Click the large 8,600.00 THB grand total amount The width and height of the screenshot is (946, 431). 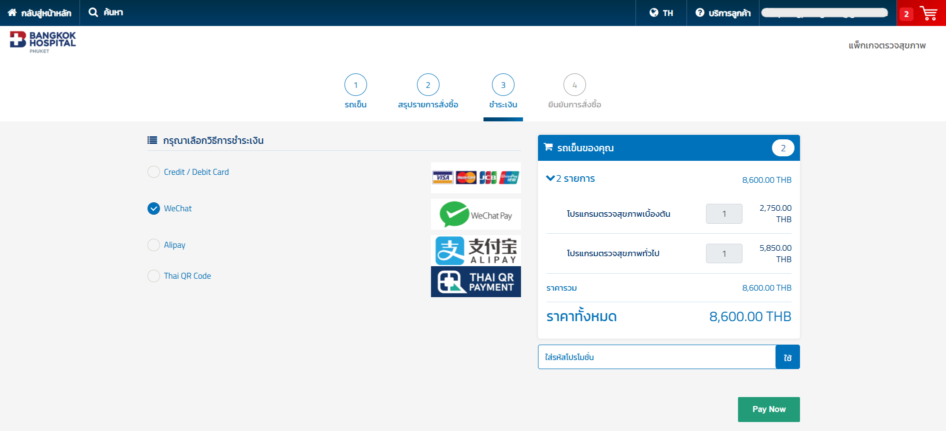[x=750, y=317]
